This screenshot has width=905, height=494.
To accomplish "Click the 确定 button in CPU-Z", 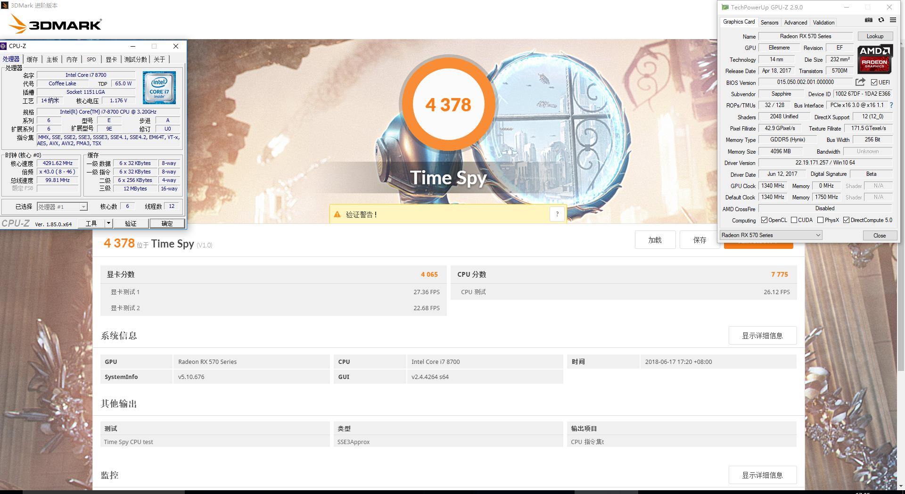I will [x=167, y=223].
